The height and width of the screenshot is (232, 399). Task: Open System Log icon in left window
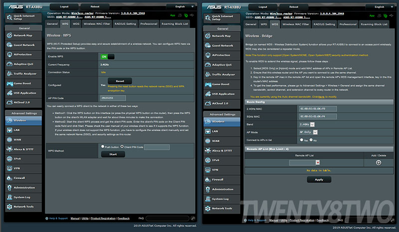tap(9, 197)
